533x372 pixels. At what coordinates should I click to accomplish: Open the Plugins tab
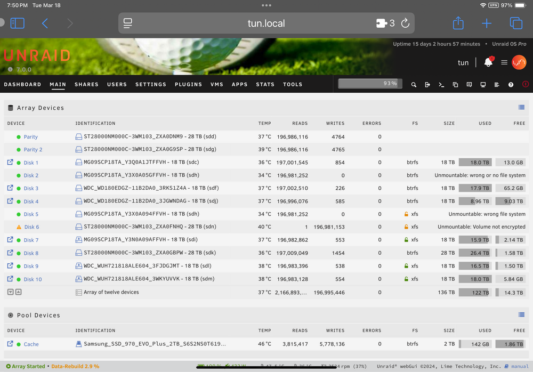[x=188, y=84]
